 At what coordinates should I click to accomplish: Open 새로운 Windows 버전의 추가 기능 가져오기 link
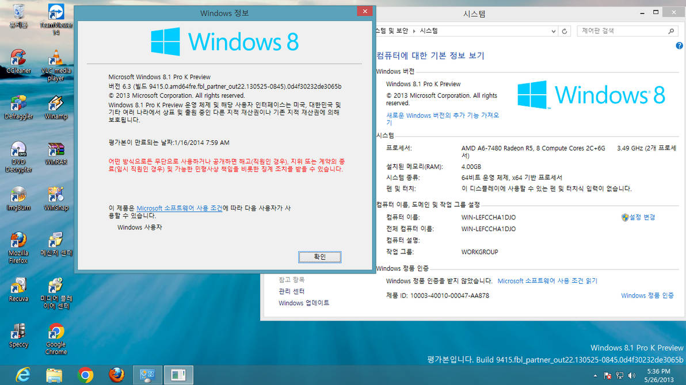click(443, 119)
